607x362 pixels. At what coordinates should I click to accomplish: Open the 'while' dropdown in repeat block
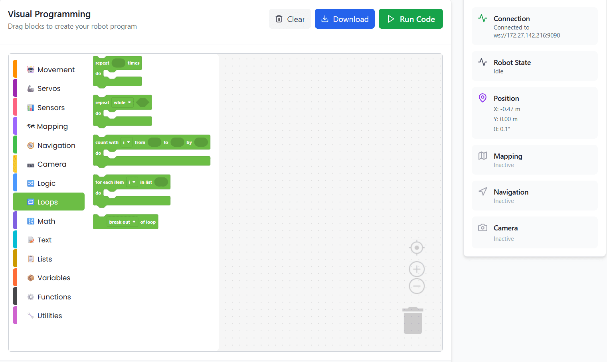pos(122,102)
